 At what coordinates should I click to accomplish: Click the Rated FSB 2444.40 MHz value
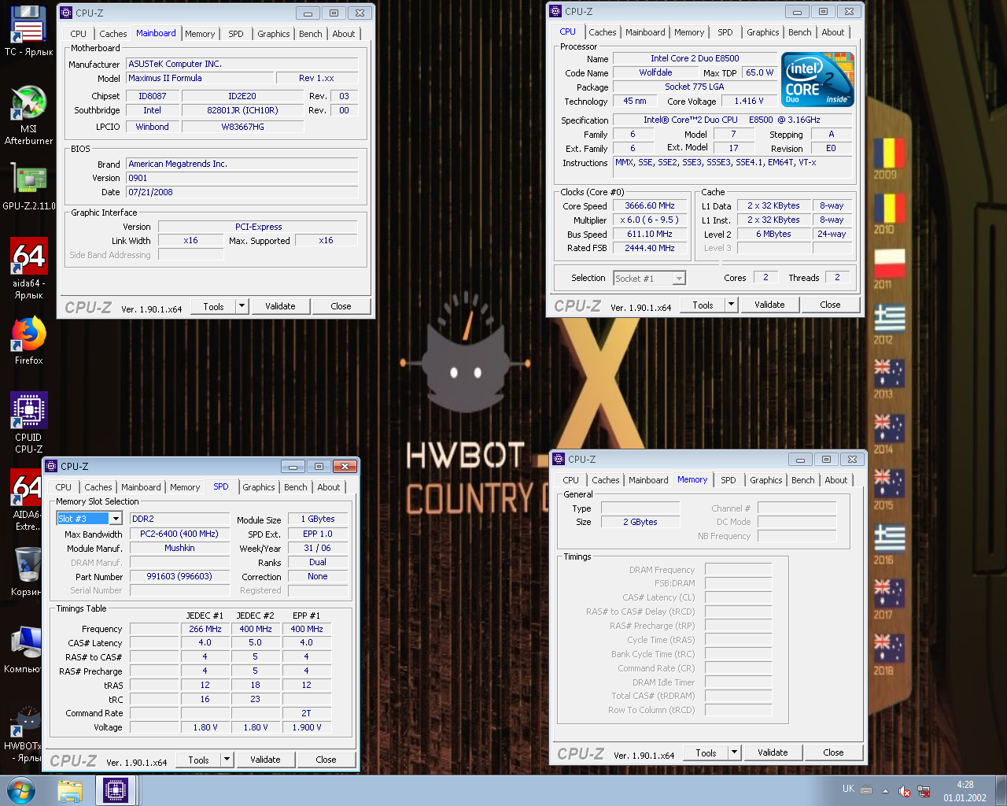click(x=650, y=248)
